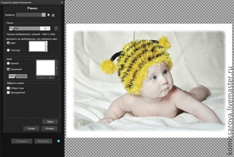
Task: Click the Отменить undo button
Action: 22,141
